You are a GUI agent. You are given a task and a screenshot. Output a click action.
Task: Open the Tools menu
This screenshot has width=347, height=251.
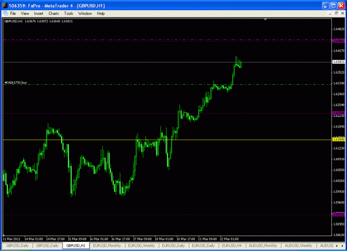pyautogui.click(x=69, y=13)
